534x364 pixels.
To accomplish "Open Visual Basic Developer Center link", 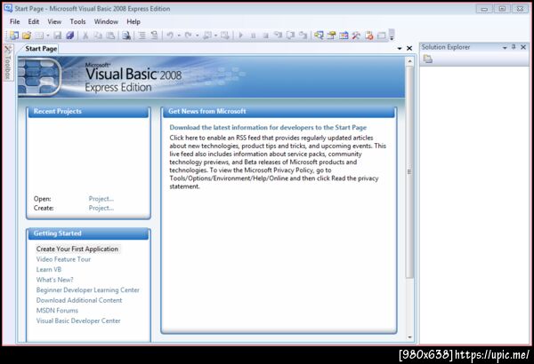I will tap(78, 320).
